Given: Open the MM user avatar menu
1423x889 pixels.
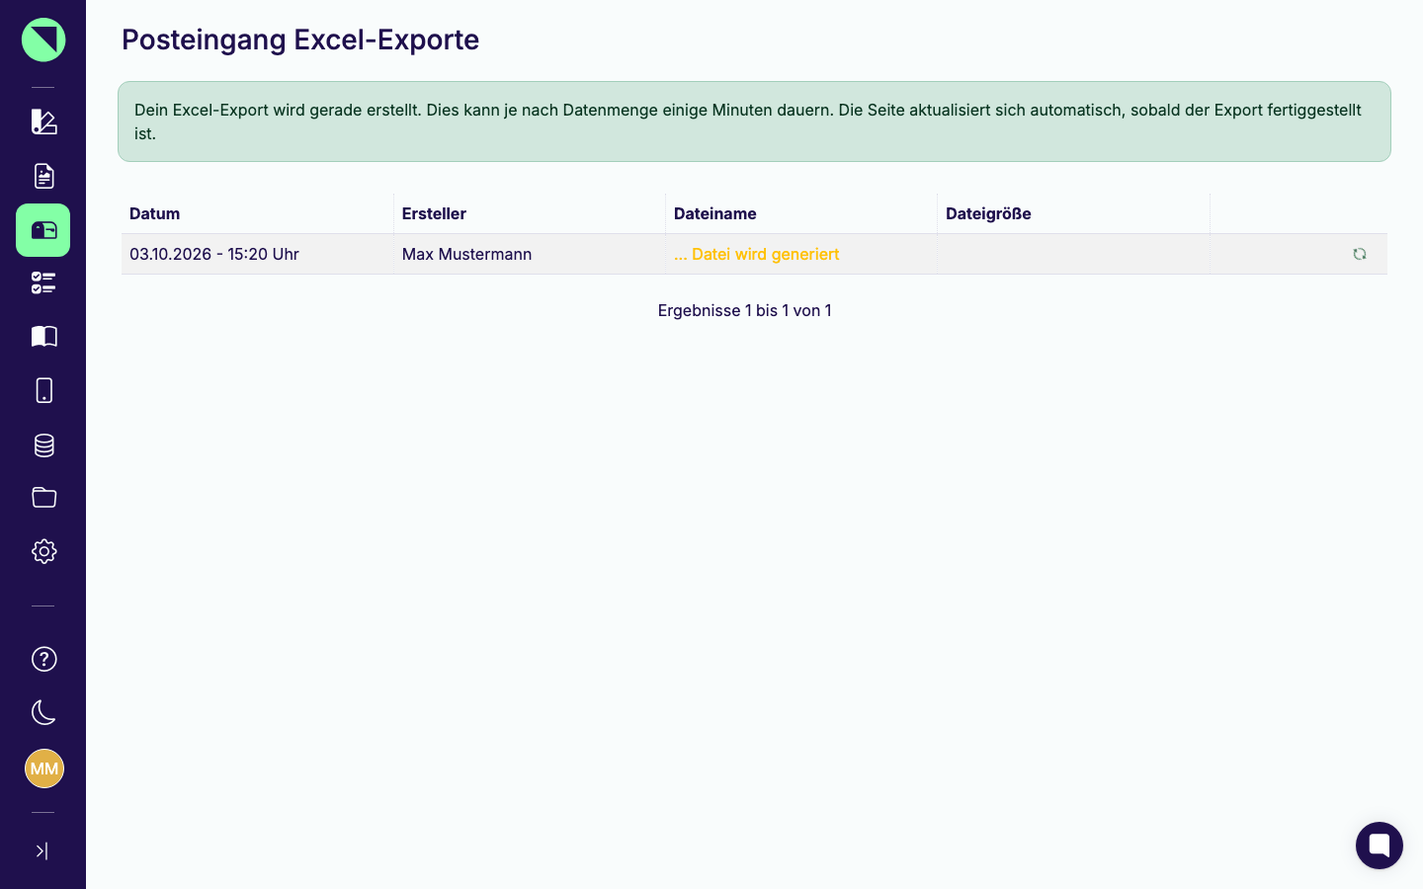Looking at the screenshot, I should coord(43,768).
